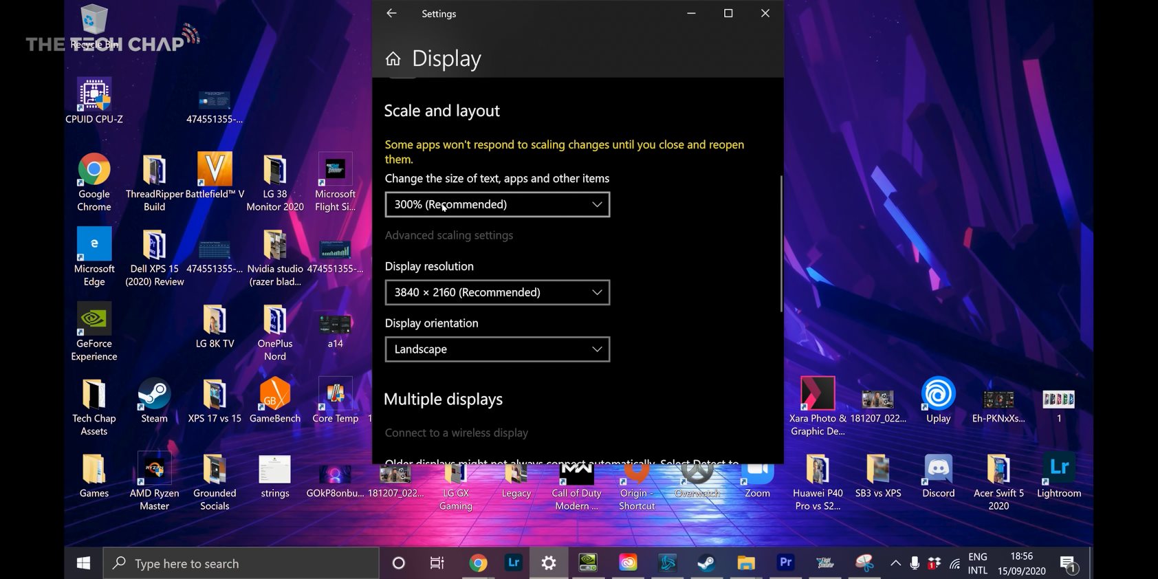Show hidden system tray icons
This screenshot has width=1158, height=579.
click(x=895, y=564)
